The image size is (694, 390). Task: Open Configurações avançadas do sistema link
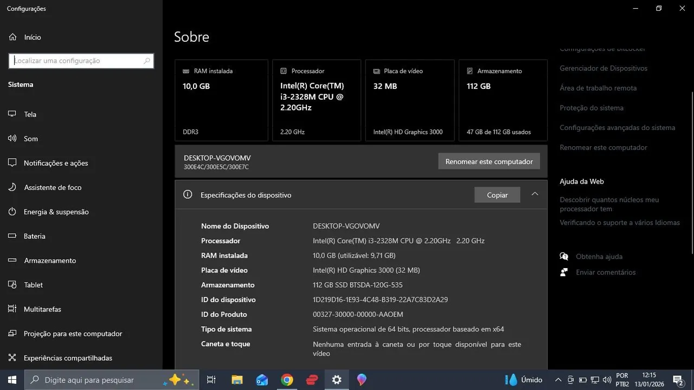tap(618, 128)
